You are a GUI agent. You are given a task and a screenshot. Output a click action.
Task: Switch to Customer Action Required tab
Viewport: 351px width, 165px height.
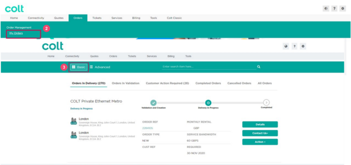point(167,83)
